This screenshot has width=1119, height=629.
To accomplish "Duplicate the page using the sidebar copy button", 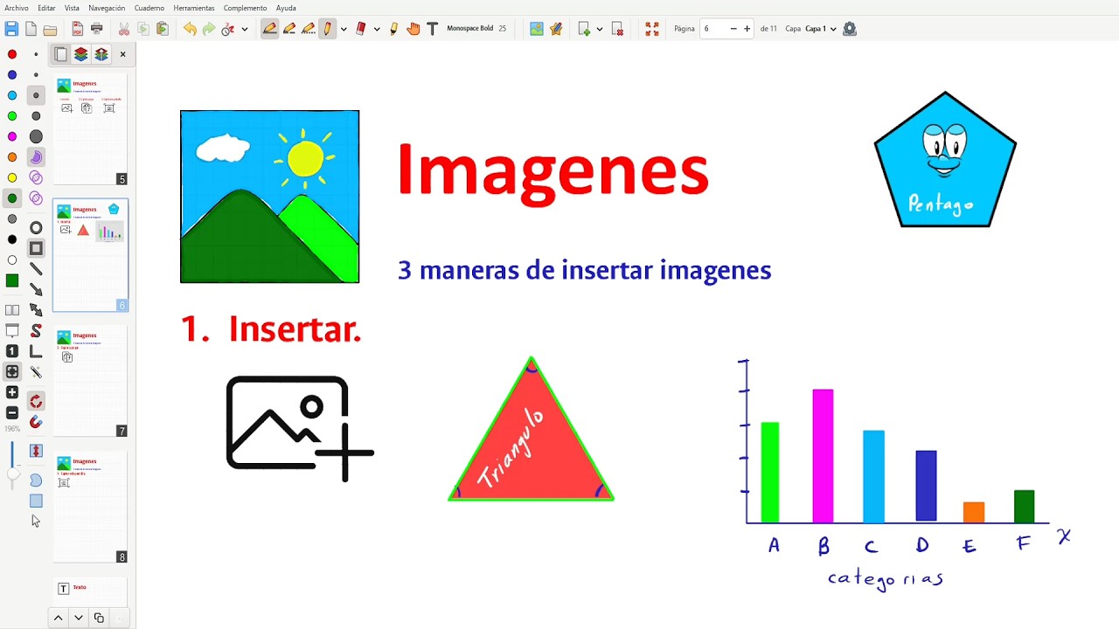I will (x=99, y=618).
